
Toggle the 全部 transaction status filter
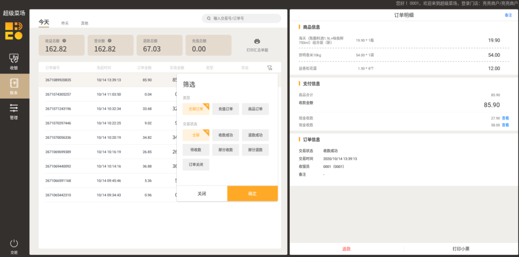point(196,135)
